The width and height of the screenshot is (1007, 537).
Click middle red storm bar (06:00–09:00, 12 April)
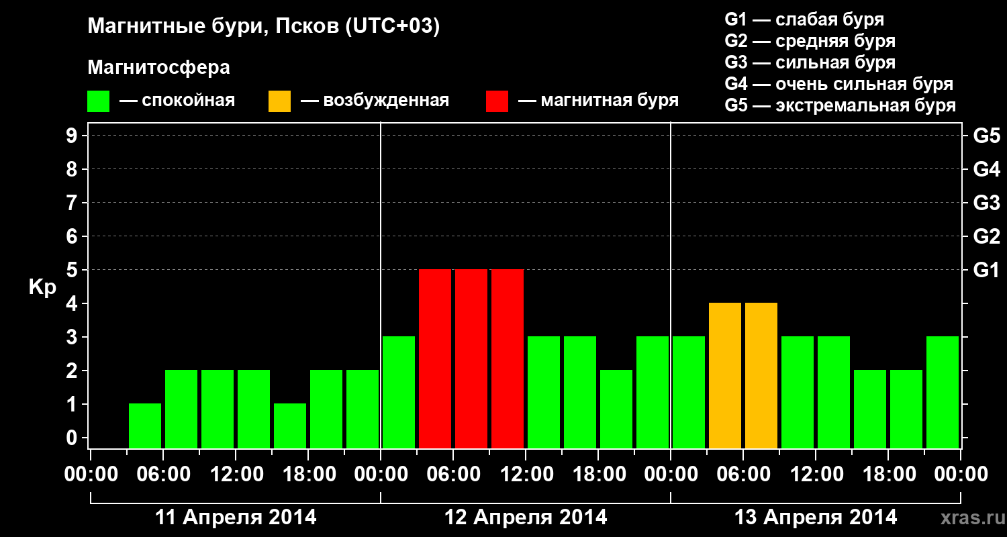pyautogui.click(x=471, y=358)
